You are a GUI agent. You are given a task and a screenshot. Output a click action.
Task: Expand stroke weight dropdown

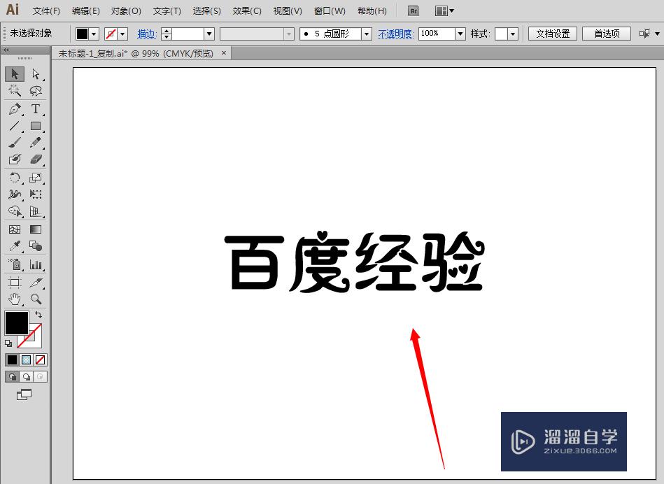(x=209, y=34)
